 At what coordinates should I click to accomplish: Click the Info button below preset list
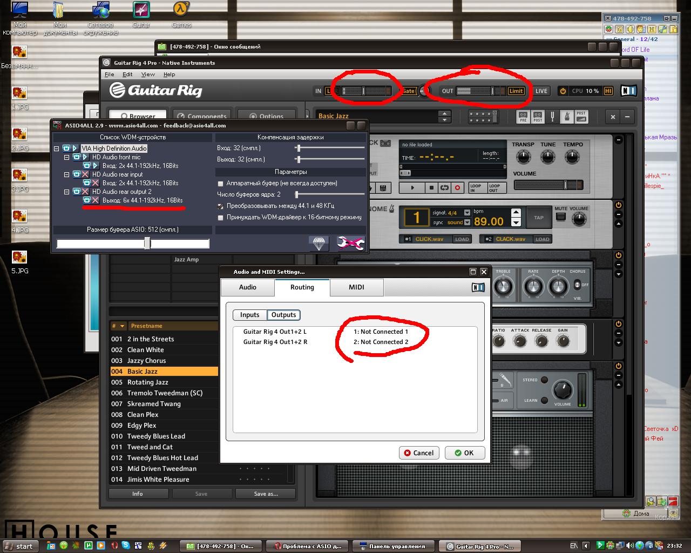(x=138, y=494)
